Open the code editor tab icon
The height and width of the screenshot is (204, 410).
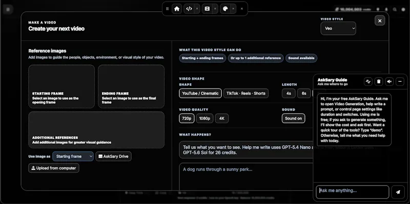189,9
